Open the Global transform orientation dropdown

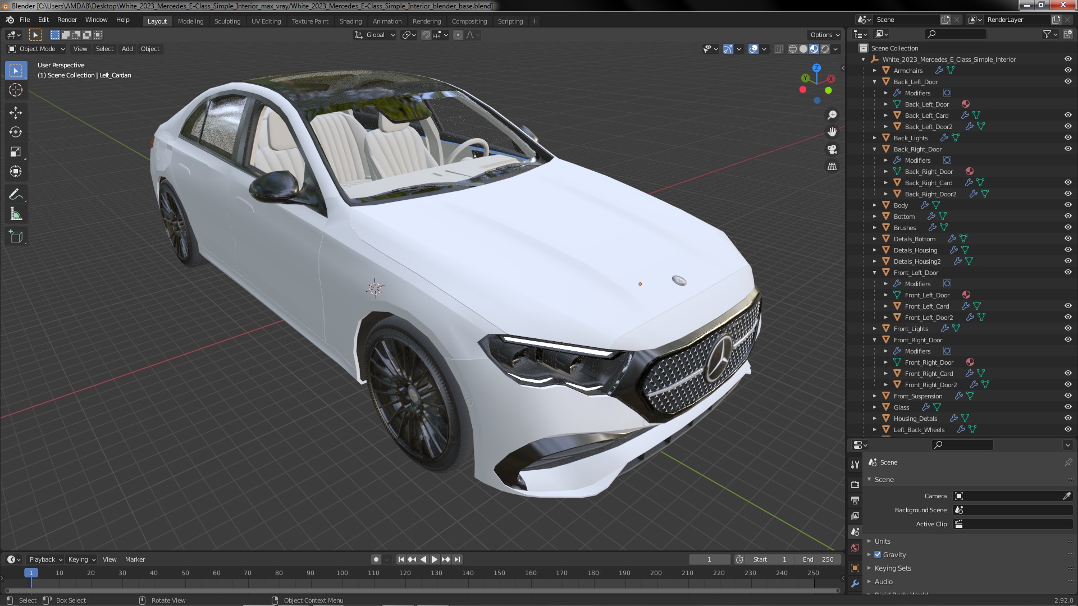pyautogui.click(x=375, y=35)
